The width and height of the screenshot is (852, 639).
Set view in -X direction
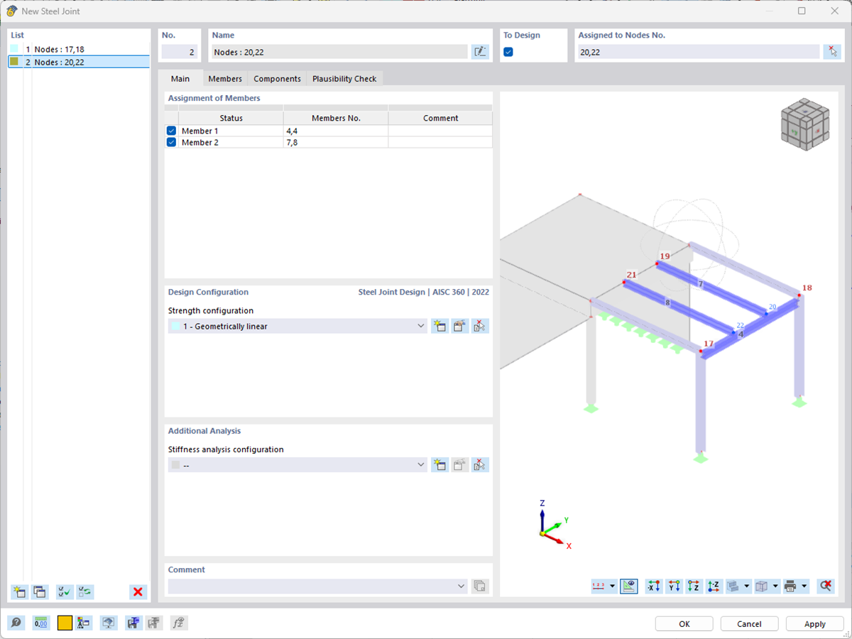coord(652,586)
